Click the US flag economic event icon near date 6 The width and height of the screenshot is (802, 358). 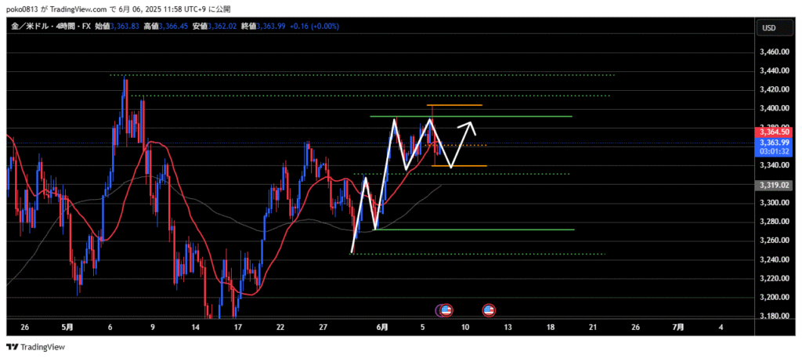pos(447,310)
